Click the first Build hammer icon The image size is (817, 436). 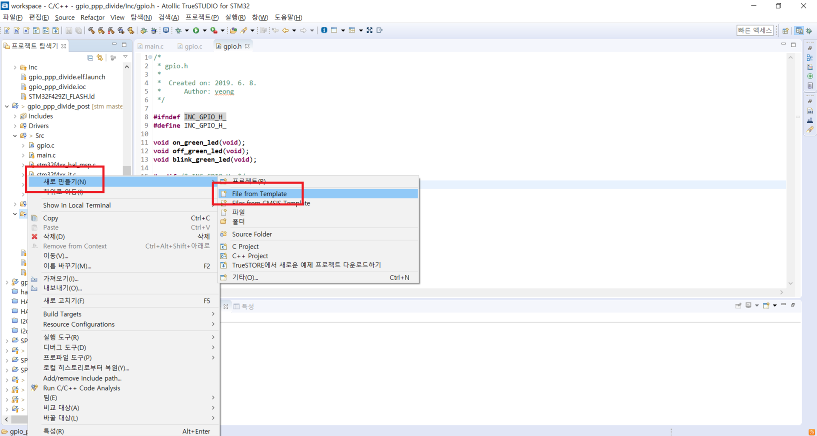click(92, 30)
